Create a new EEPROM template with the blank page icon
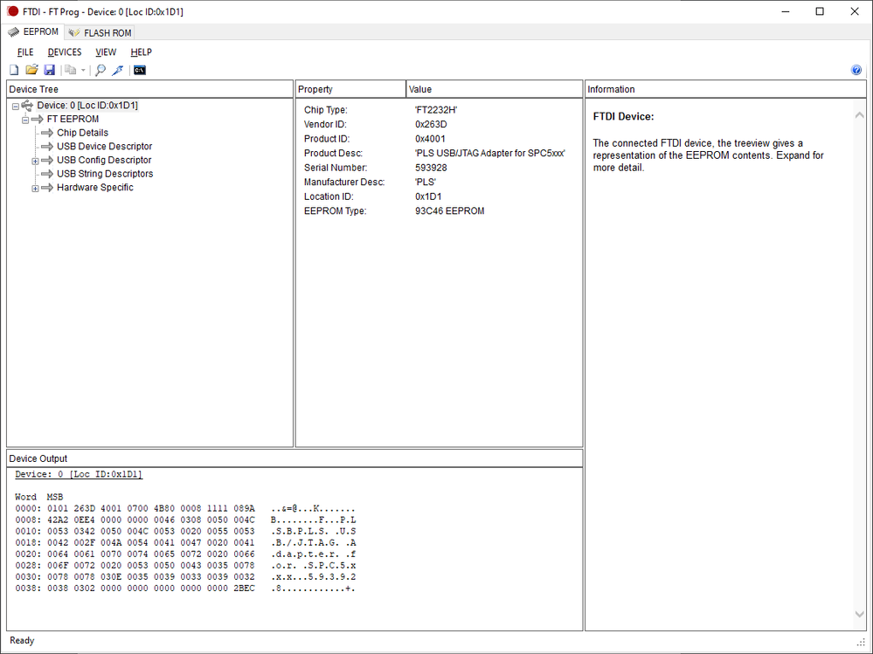This screenshot has height=654, width=873. click(x=14, y=70)
